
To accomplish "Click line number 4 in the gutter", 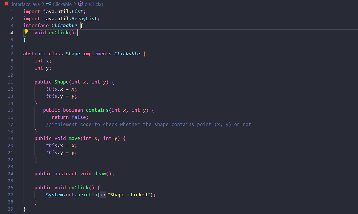I will click(12, 32).
